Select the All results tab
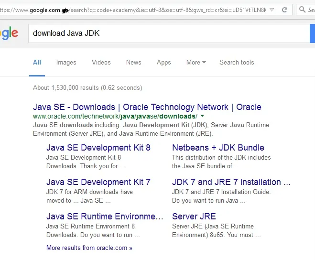 pyautogui.click(x=37, y=62)
